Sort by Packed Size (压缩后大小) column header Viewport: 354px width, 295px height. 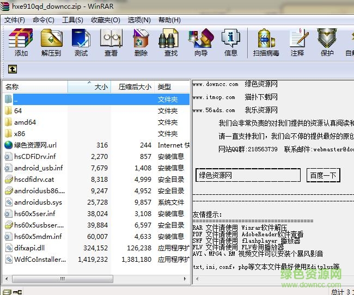(x=133, y=87)
